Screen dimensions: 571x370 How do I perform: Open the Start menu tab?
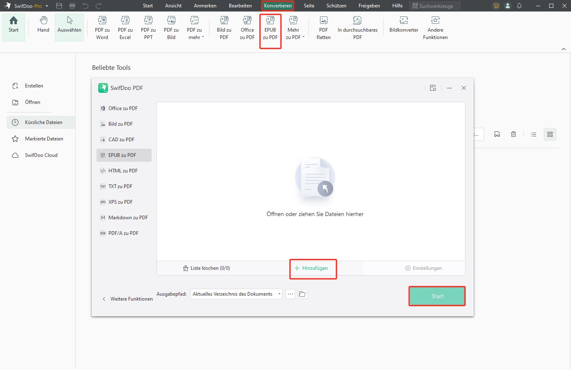(x=148, y=6)
